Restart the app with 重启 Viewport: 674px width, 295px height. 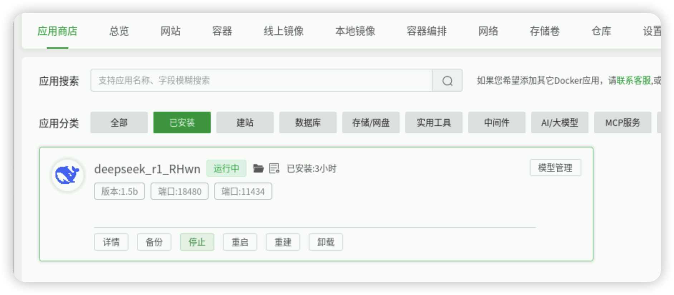(240, 242)
